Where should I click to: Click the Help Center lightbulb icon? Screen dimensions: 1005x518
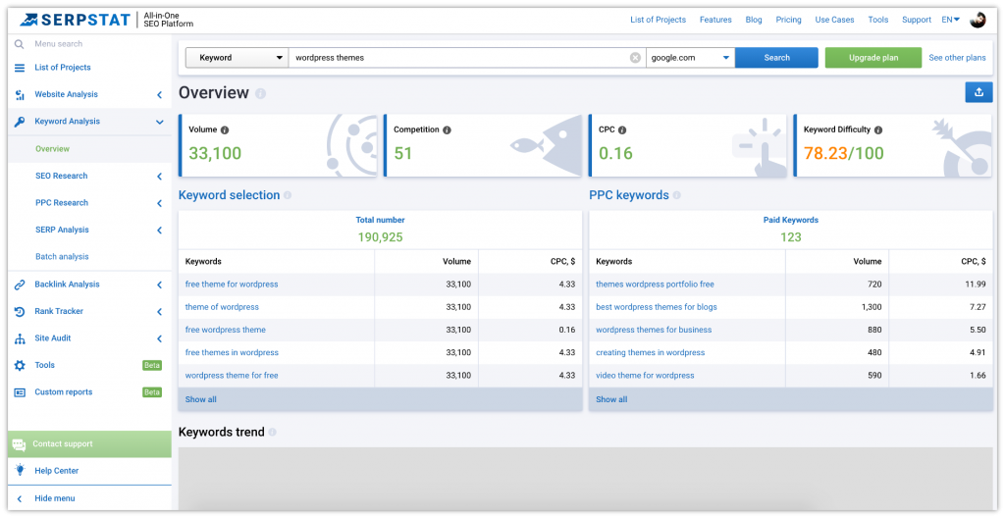click(x=20, y=470)
